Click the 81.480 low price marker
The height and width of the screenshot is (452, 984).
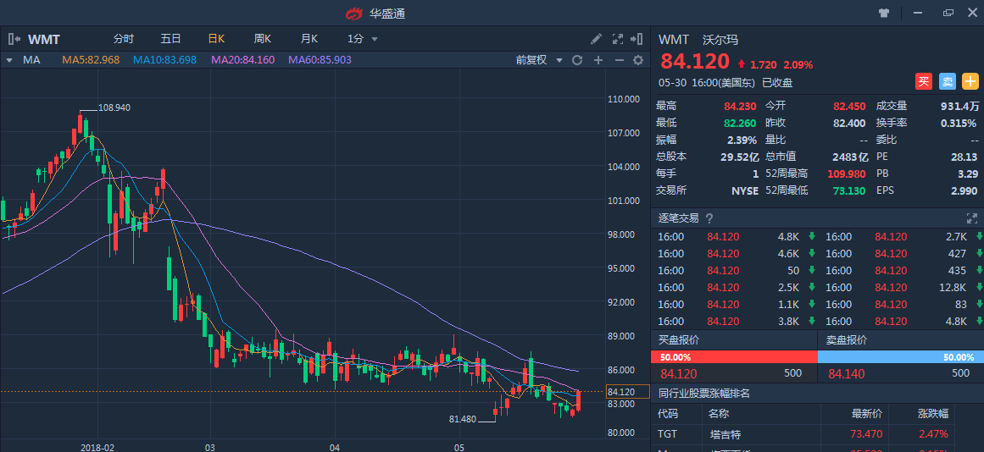[464, 419]
